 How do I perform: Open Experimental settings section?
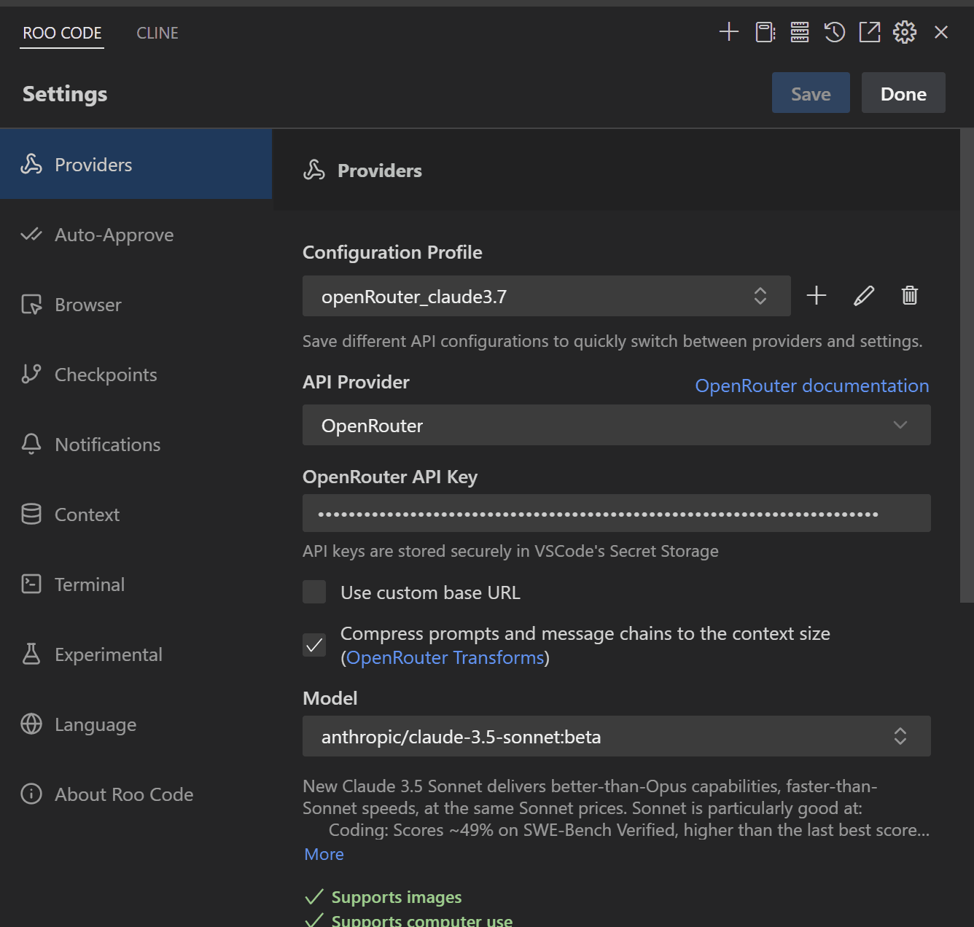click(x=136, y=654)
